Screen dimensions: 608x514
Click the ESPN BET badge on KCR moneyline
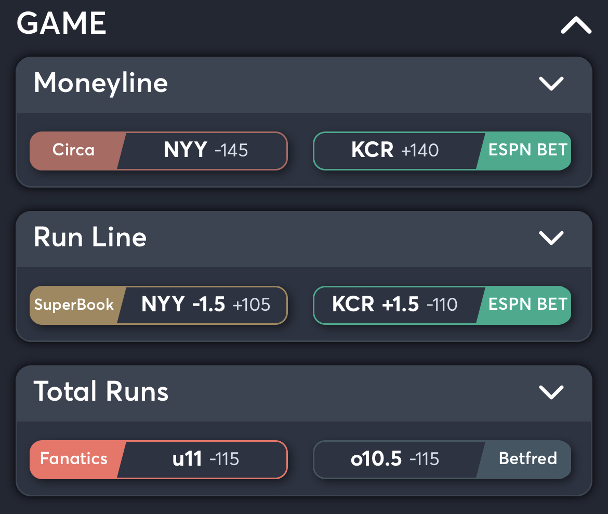click(526, 150)
